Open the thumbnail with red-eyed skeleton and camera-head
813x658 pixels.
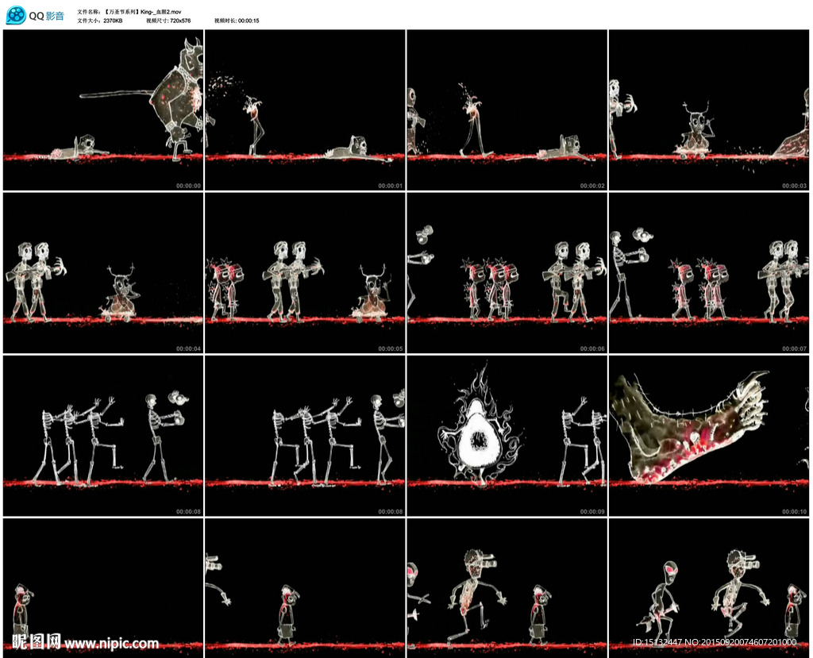[x=709, y=588]
